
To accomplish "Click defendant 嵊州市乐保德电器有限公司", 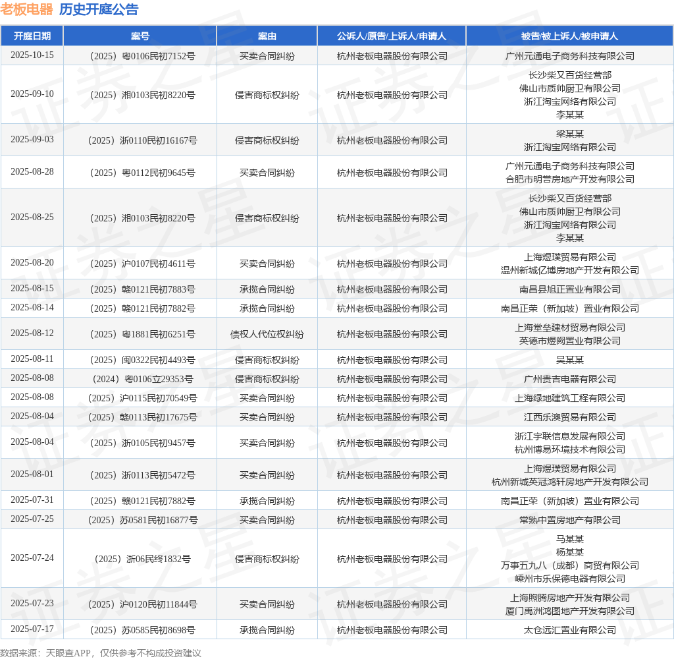I will point(570,579).
